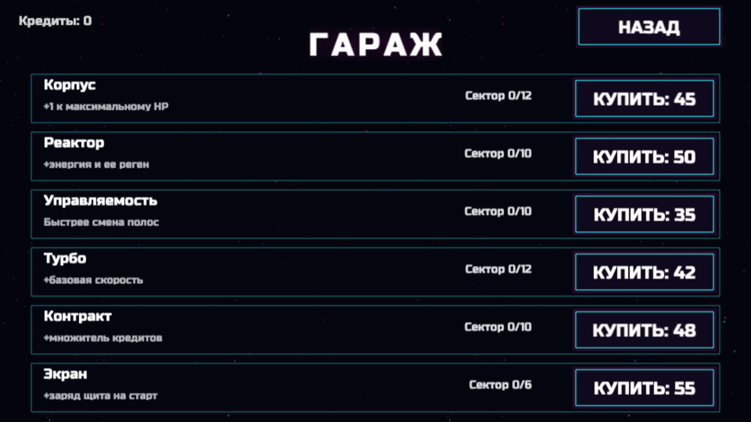This screenshot has height=422, width=751.
Task: Click the Сектор 0/12 counter for Корпус
Action: (498, 95)
